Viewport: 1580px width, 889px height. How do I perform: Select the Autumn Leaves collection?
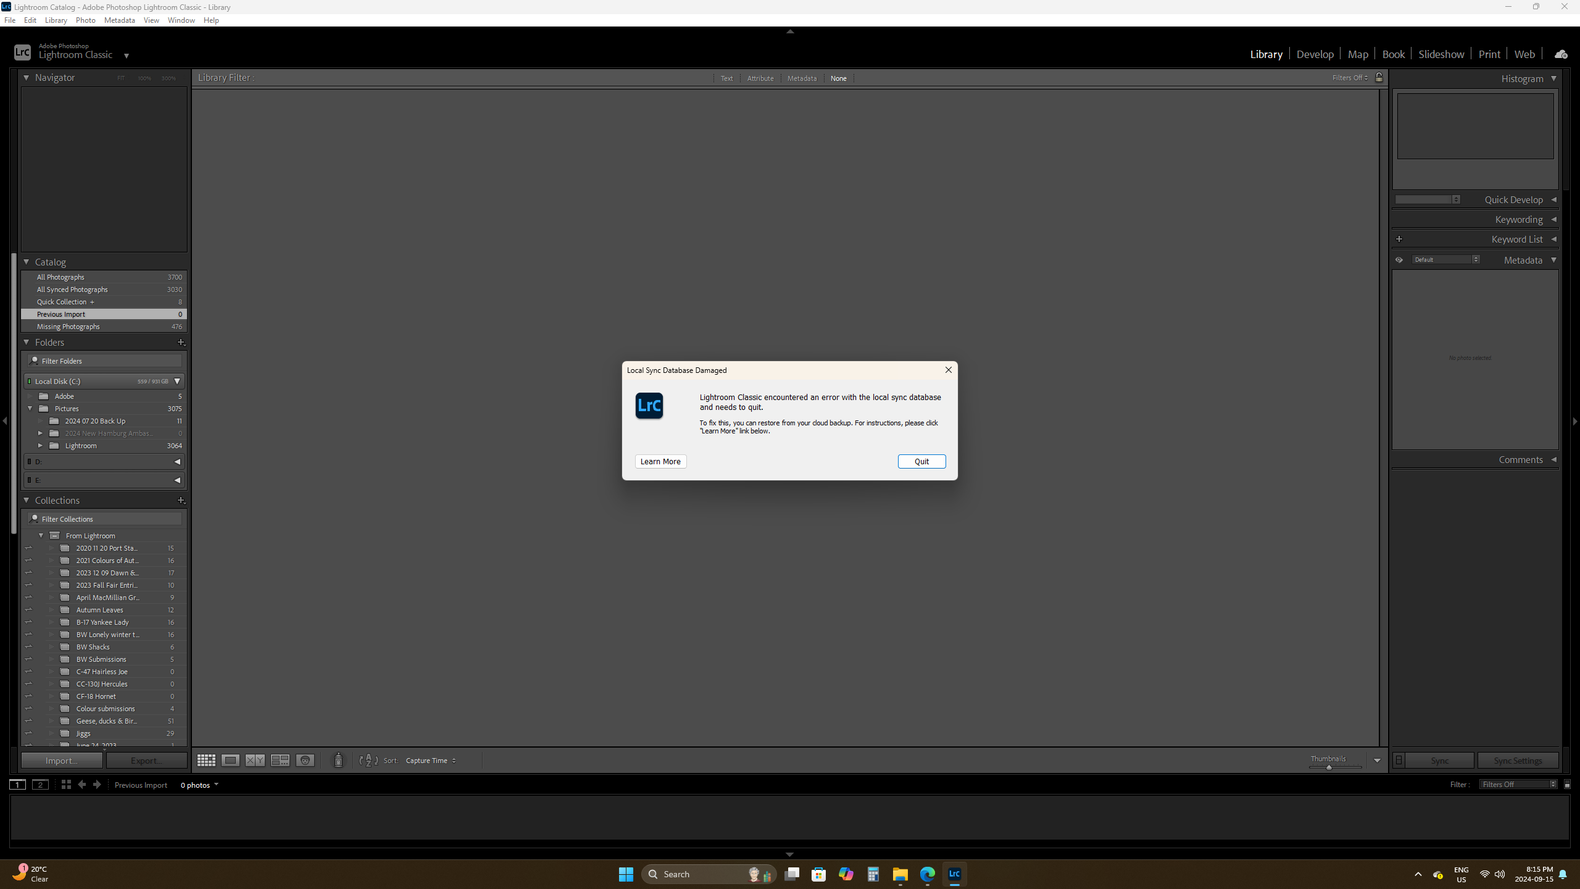pos(99,609)
